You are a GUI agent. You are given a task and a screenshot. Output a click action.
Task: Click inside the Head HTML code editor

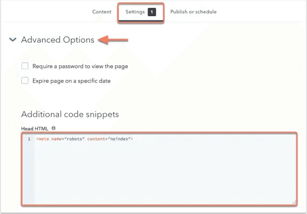click(x=159, y=169)
